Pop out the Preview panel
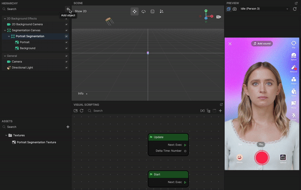Image resolution: width=301 pixels, height=190 pixels. coord(296,3)
